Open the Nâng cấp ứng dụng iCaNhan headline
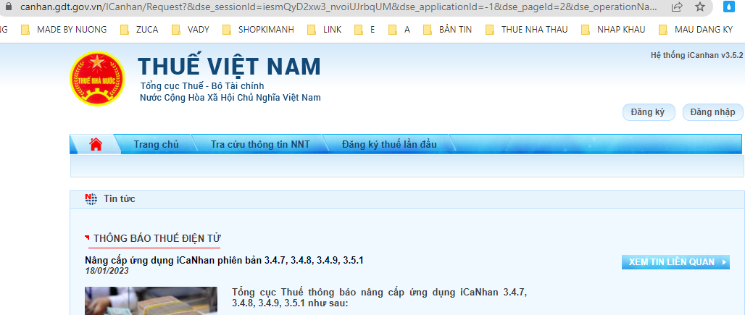 point(224,260)
